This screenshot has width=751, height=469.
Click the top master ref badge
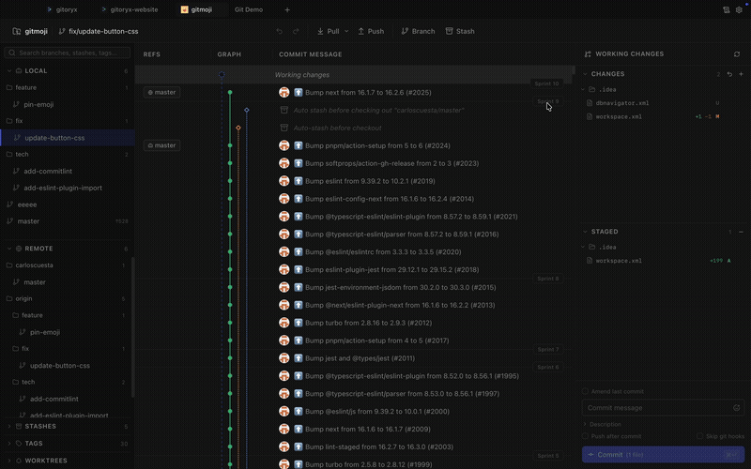point(161,92)
